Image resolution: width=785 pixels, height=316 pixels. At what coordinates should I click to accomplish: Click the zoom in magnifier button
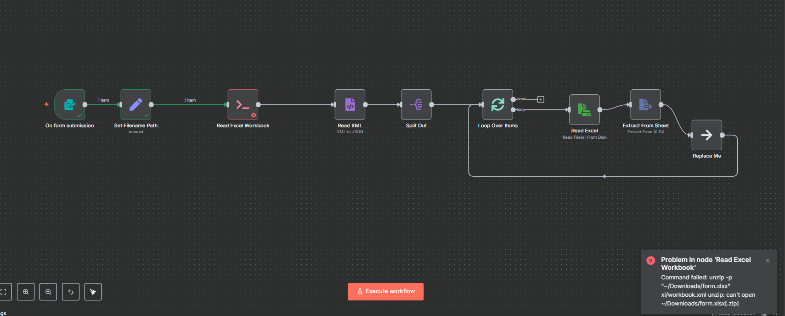(x=26, y=292)
